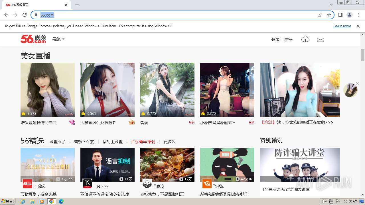Open the 策划 featured streamer banner
Viewport: 365px width, 205px height.
[300, 90]
